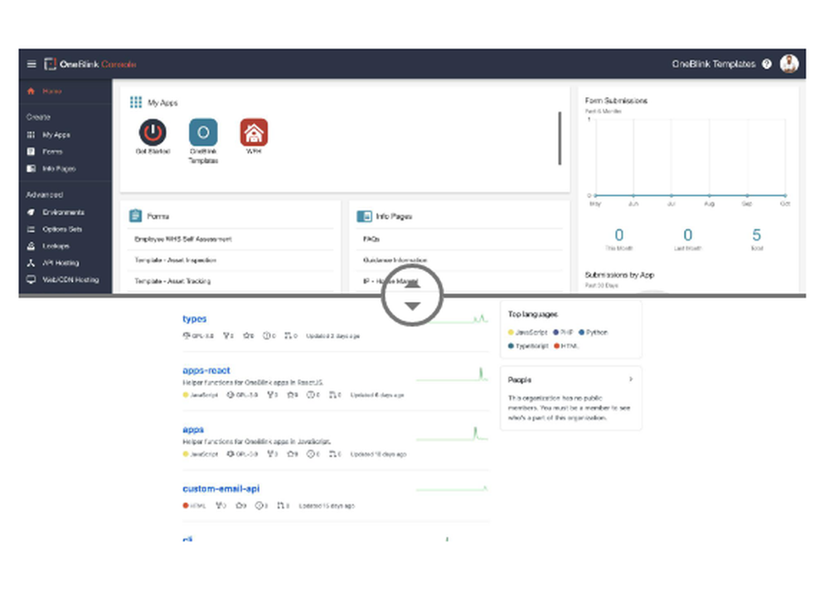Open Employee WHS Self Assessment form
829x593 pixels.
pos(183,239)
